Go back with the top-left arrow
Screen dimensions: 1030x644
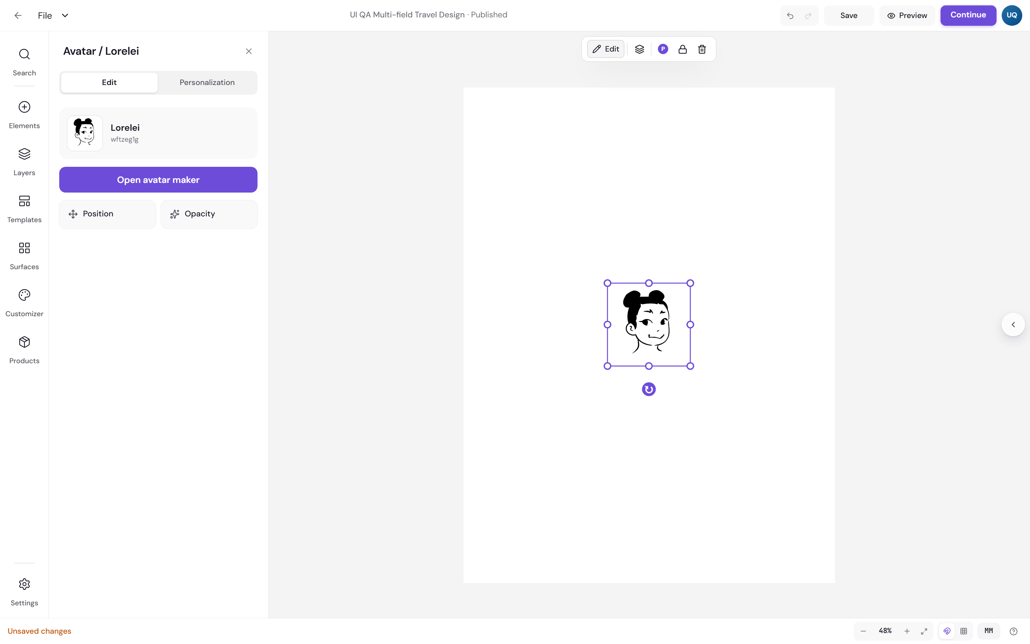18,15
